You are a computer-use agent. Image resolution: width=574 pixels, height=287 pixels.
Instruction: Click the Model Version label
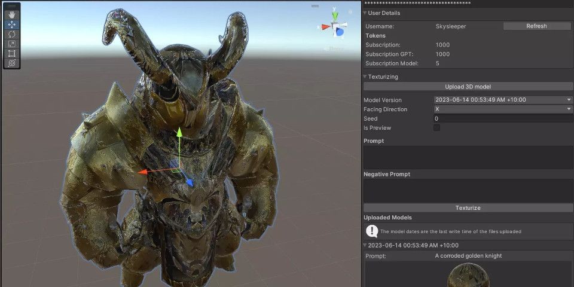(383, 100)
